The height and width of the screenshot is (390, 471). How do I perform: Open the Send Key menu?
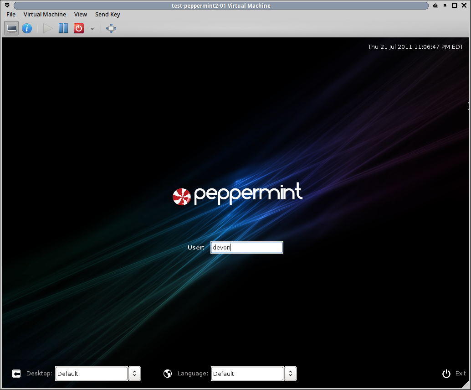point(108,15)
